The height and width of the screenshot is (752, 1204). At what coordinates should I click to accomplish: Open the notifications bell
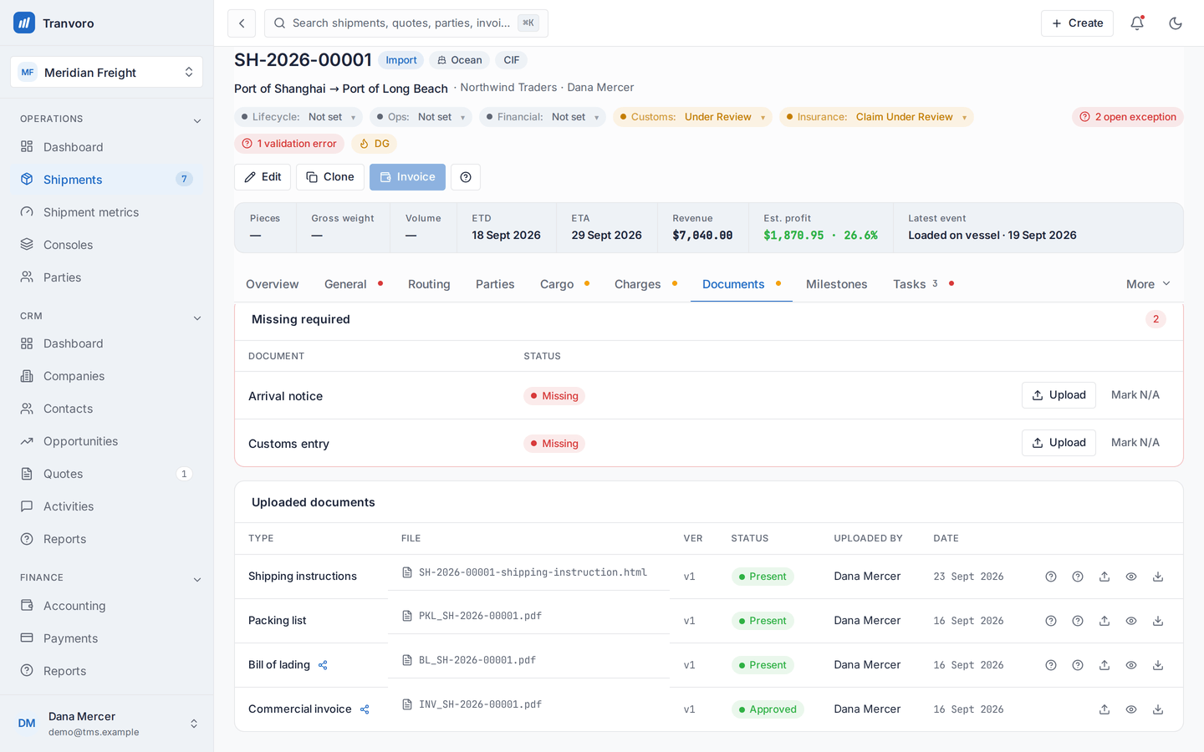(x=1137, y=23)
